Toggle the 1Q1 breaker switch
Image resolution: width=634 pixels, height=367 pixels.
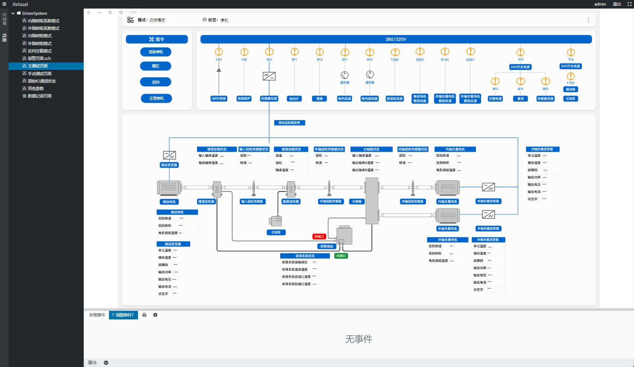(219, 52)
